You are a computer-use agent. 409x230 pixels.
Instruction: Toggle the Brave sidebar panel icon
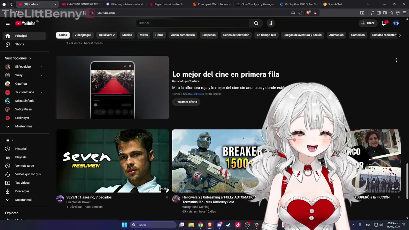pyautogui.click(x=379, y=13)
